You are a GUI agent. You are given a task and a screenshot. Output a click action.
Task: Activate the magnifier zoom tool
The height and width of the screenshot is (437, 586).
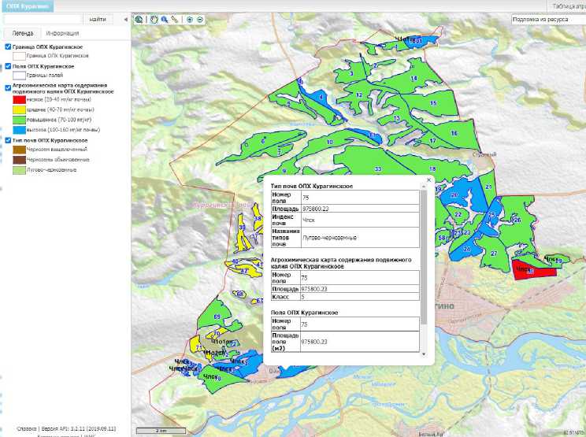[164, 19]
